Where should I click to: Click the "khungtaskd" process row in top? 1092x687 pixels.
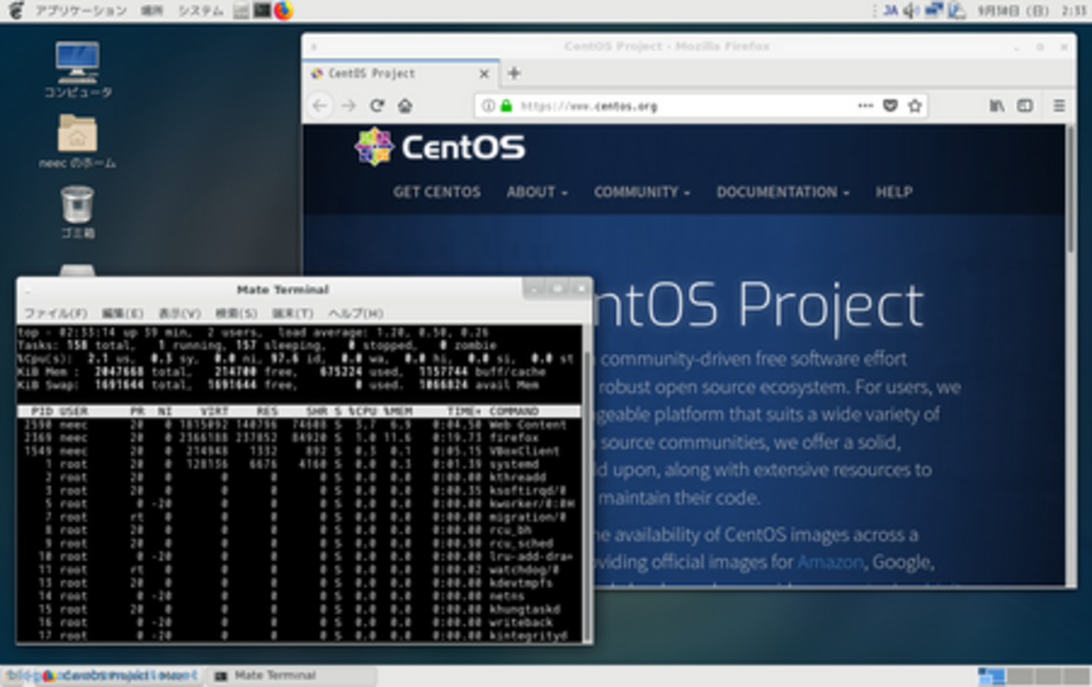[299, 609]
